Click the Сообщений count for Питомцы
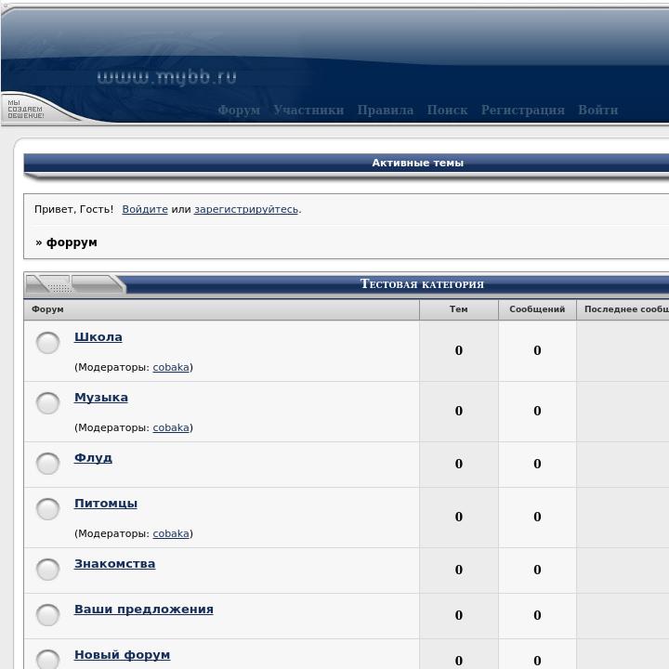Image resolution: width=669 pixels, height=669 pixels. (x=537, y=517)
